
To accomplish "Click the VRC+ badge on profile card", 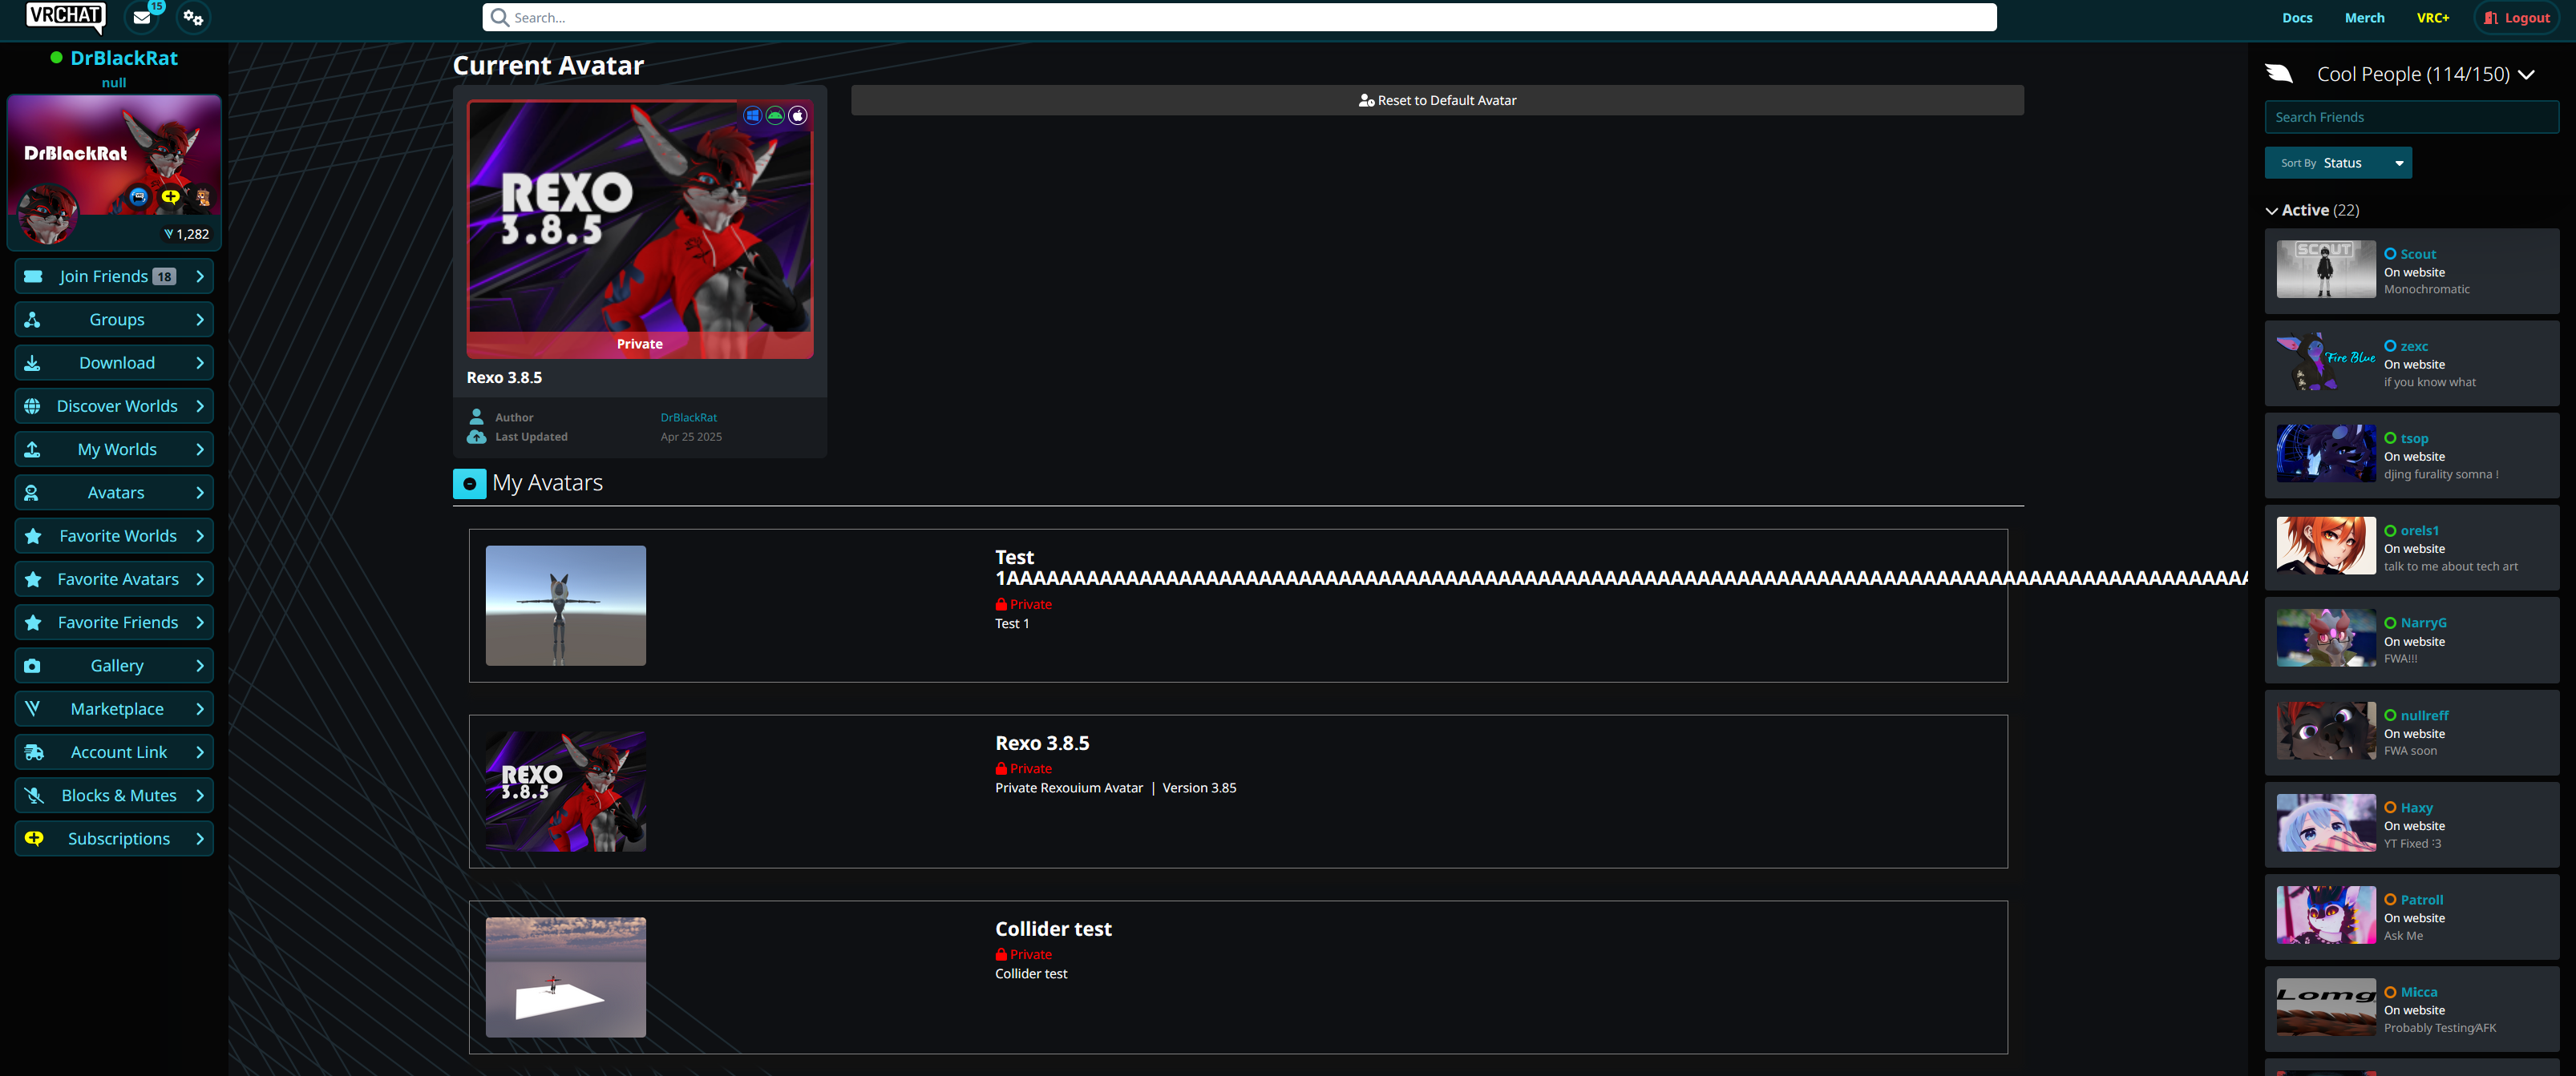I will 171,195.
